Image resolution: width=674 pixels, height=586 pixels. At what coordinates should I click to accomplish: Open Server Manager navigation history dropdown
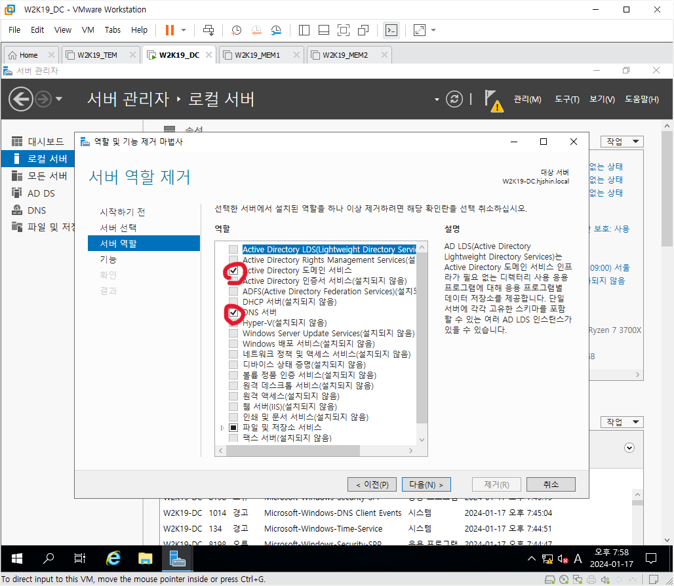59,99
